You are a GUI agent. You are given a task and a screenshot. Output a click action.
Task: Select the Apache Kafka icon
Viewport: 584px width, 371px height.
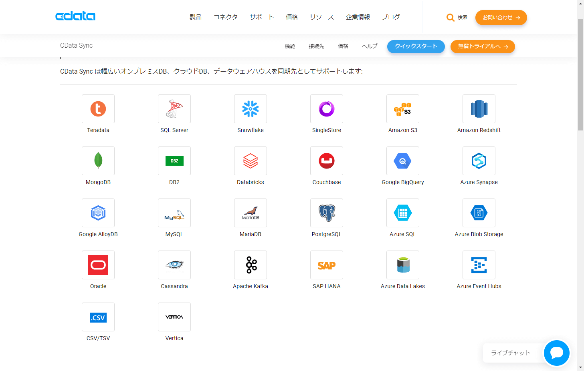(251, 265)
